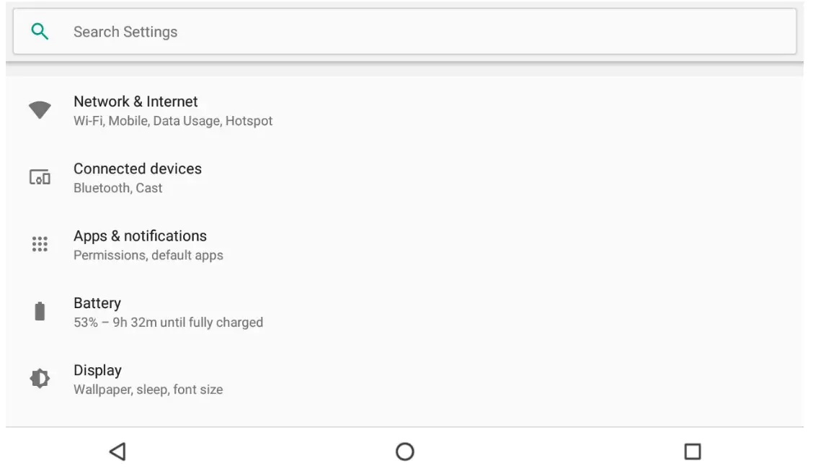Tap the Display brightness icon
Image resolution: width=813 pixels, height=468 pixels.
(x=40, y=379)
